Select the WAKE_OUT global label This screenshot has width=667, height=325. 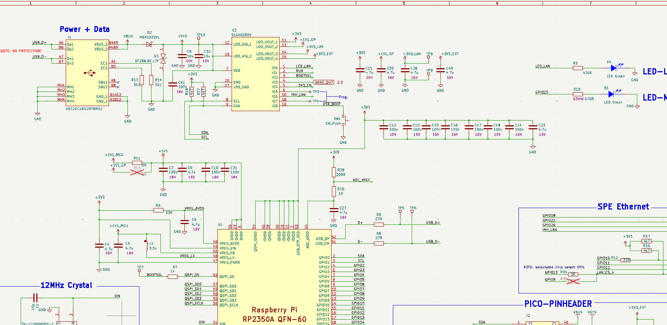(x=324, y=82)
